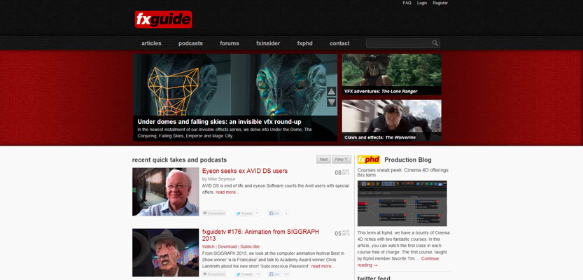The width and height of the screenshot is (583, 280).
Task: Click Comment button under fxguidetv #176
Action: tap(213, 274)
